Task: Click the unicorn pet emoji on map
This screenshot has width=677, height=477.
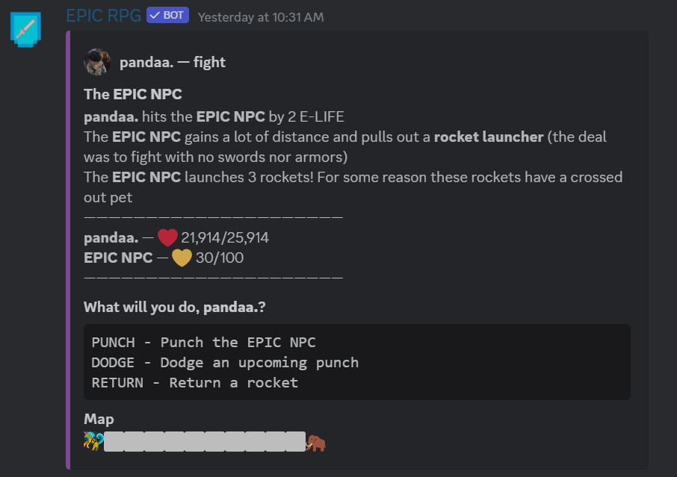Action: point(93,441)
